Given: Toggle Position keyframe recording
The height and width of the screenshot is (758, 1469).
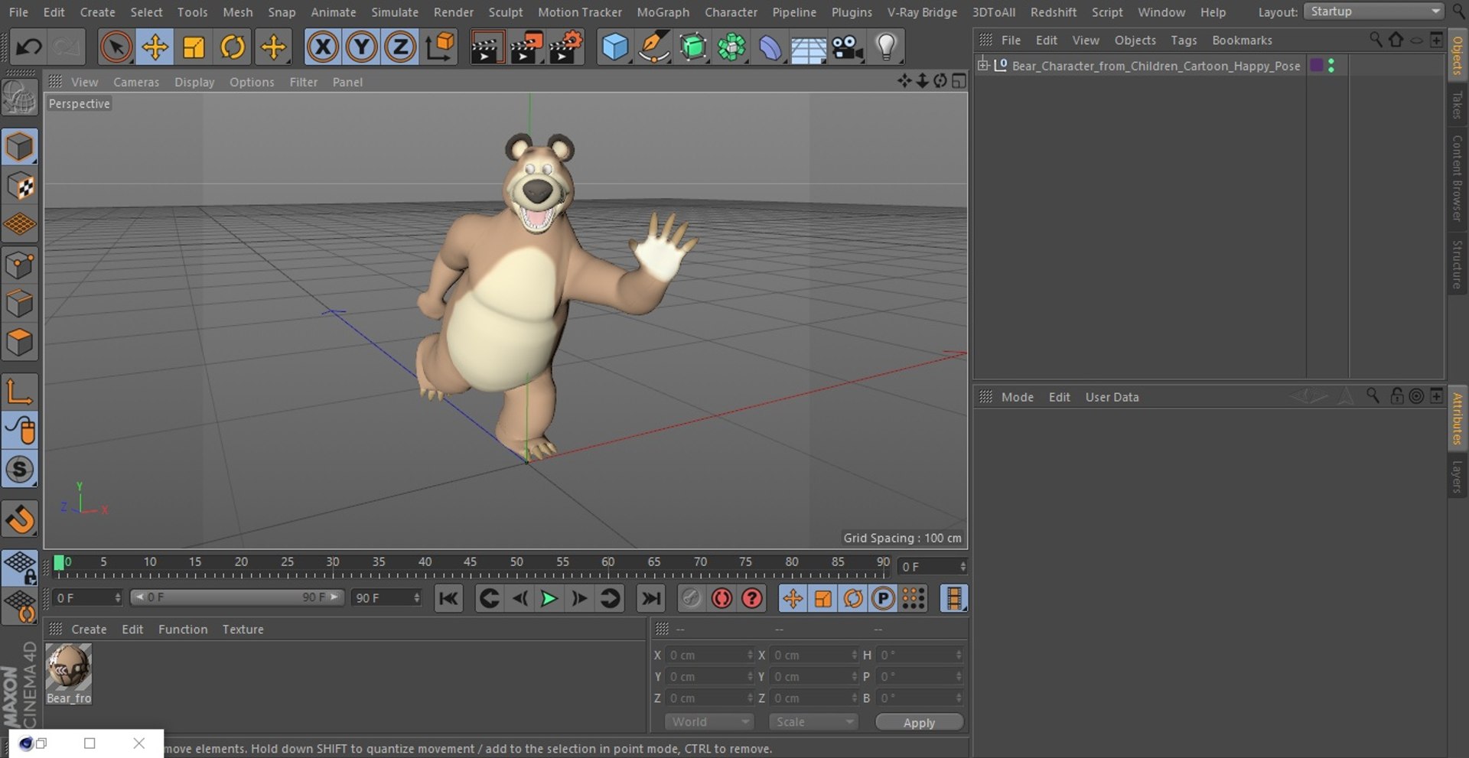Looking at the screenshot, I should click(793, 598).
